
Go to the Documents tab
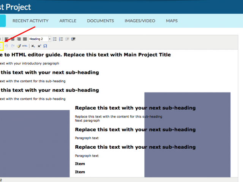100,21
